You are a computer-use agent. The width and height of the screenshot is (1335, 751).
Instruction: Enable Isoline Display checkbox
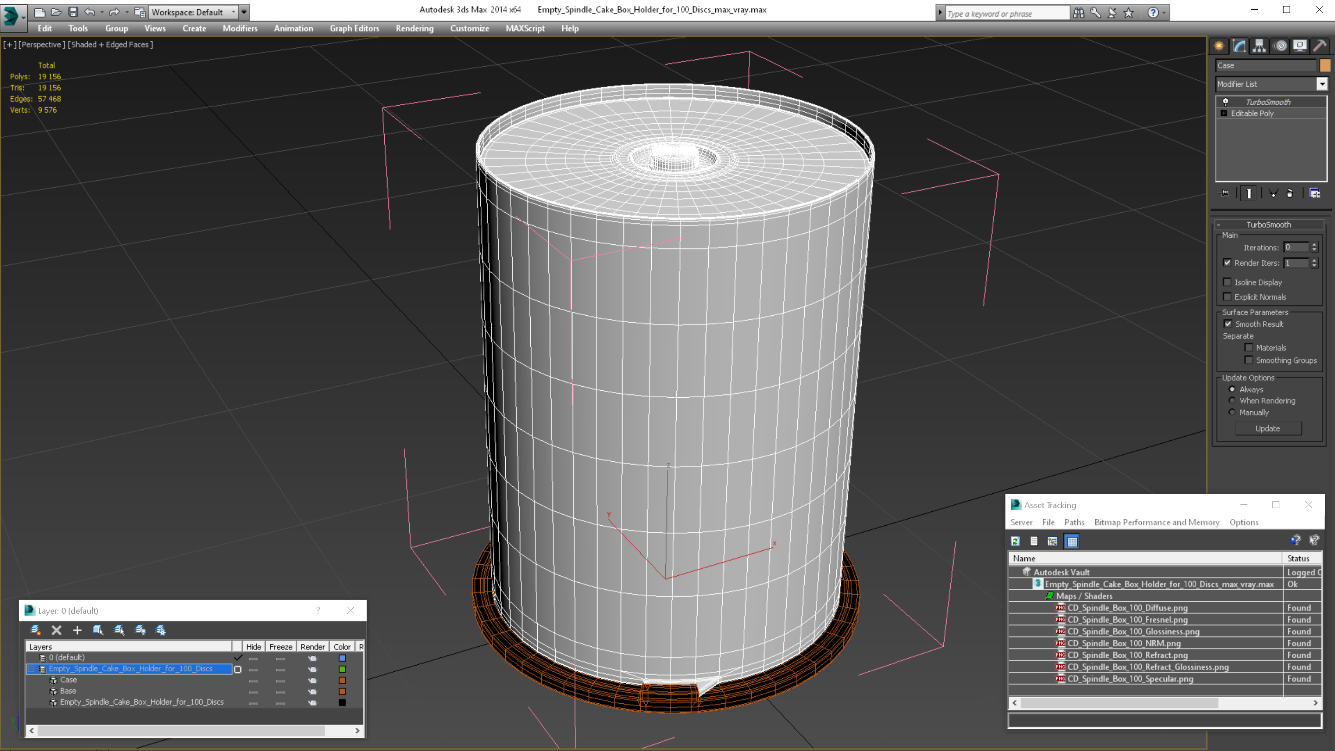(1228, 281)
